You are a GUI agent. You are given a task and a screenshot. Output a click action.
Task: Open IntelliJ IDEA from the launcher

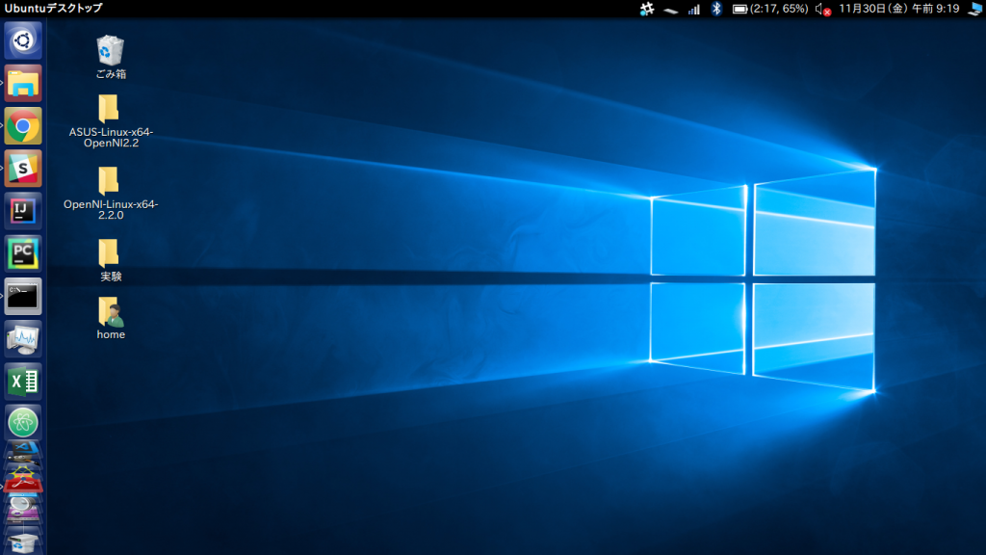tap(23, 210)
